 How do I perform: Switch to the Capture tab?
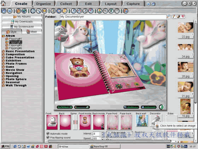pos(133,4)
